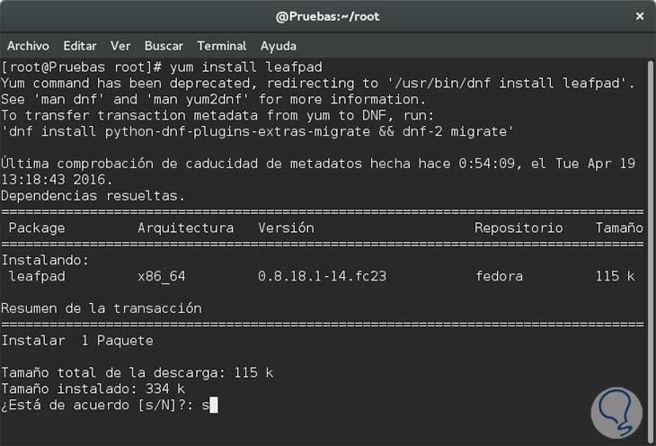Click the @Pruebas:~/root window title

click(327, 17)
